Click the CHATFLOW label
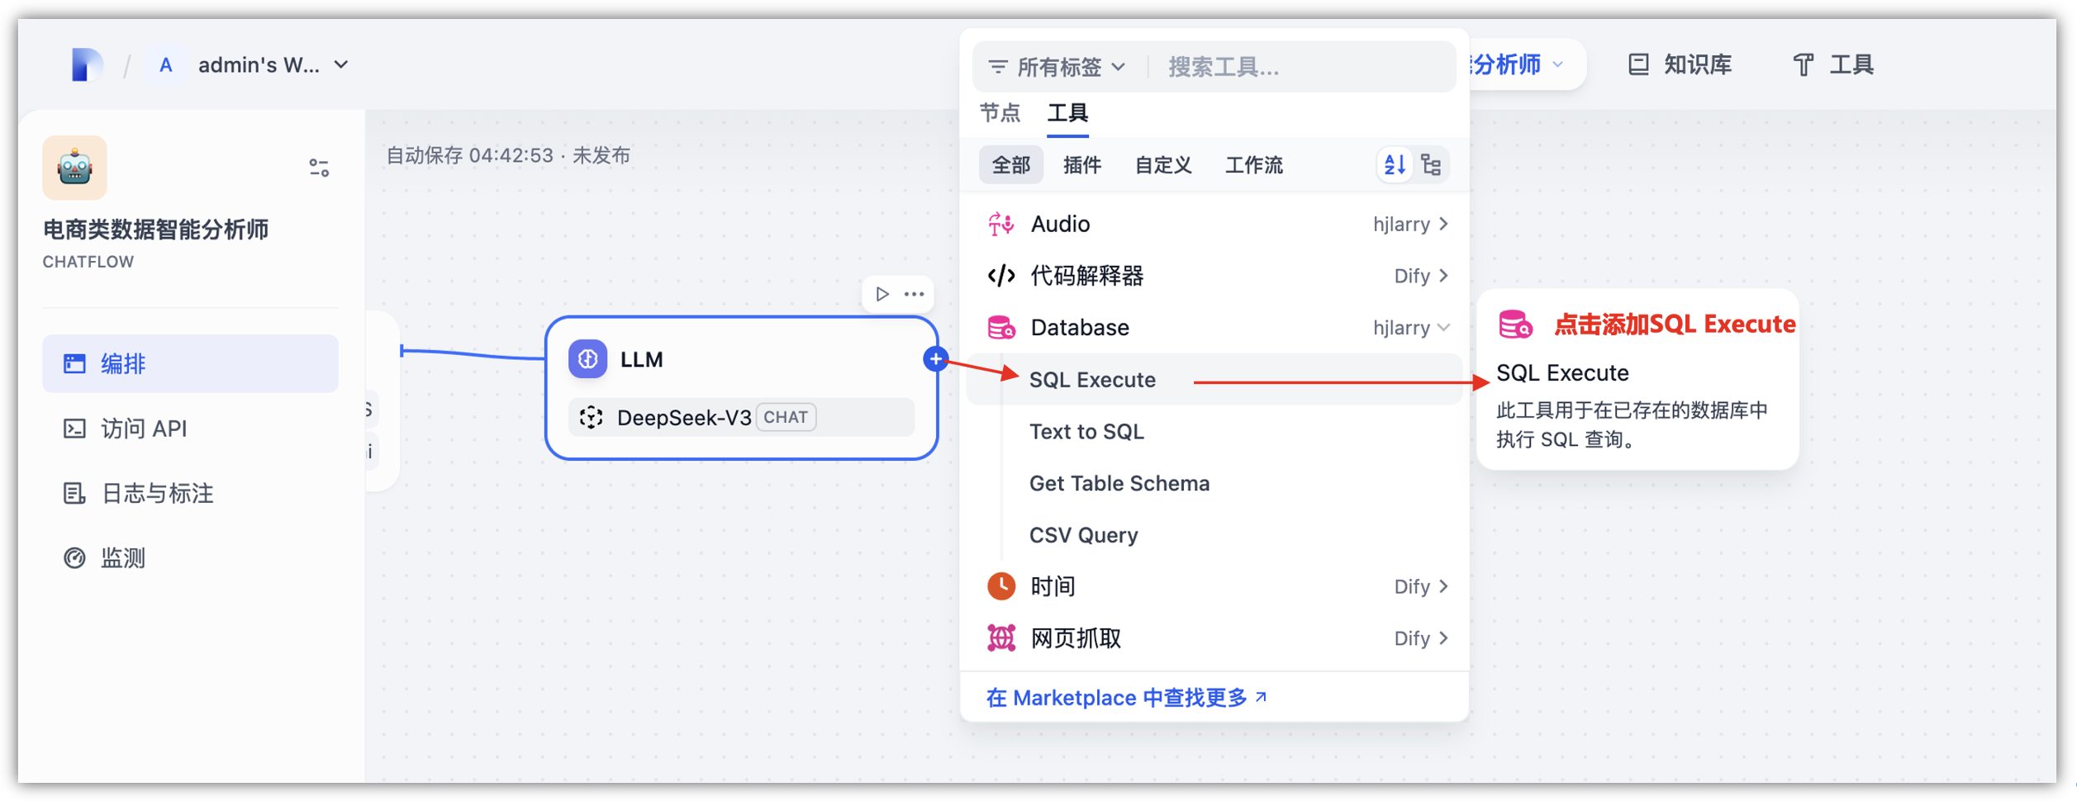This screenshot has width=2077, height=801. tap(88, 262)
